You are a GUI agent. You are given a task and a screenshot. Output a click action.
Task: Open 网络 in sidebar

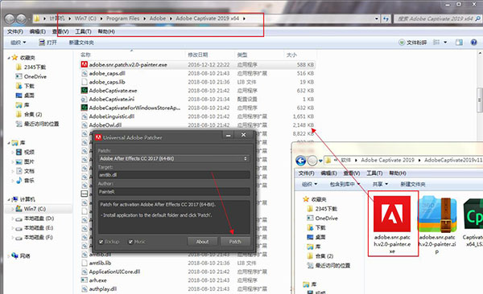(x=22, y=256)
